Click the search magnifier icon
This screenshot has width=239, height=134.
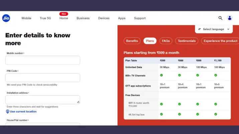[x=220, y=18]
